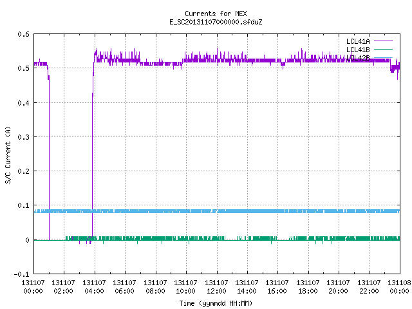The height and width of the screenshot is (309, 412).
Task: Click the 0.6 y-axis tick value
Action: click(x=23, y=34)
